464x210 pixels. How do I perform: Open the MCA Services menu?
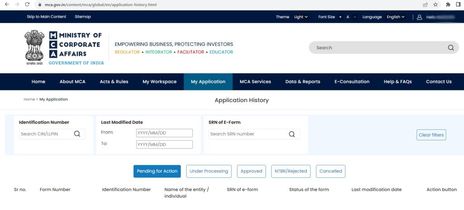pos(255,82)
